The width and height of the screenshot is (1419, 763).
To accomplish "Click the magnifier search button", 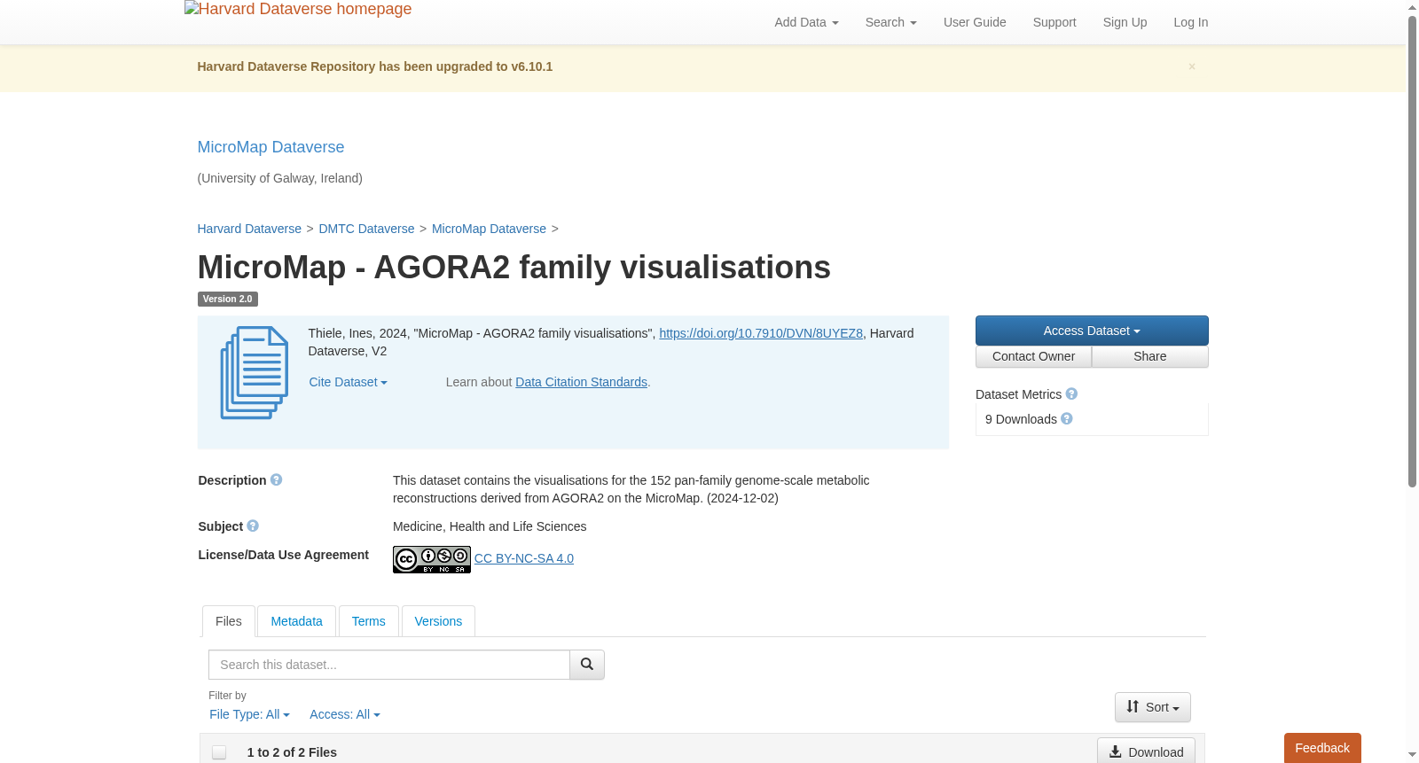I will (587, 665).
